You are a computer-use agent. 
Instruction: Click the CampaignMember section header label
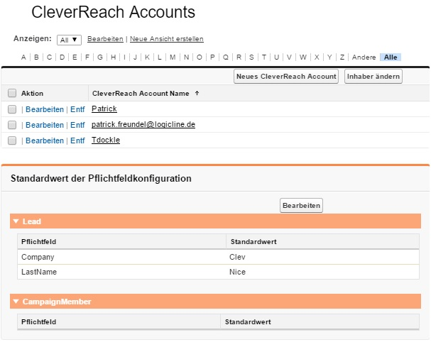57,302
